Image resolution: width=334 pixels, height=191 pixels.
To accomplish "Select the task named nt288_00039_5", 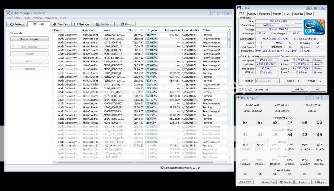I will click(112, 107).
